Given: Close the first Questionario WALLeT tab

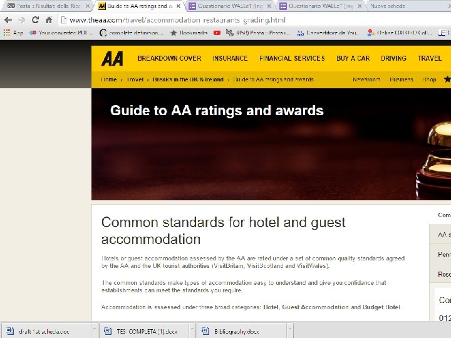Looking at the screenshot, I should click(269, 6).
